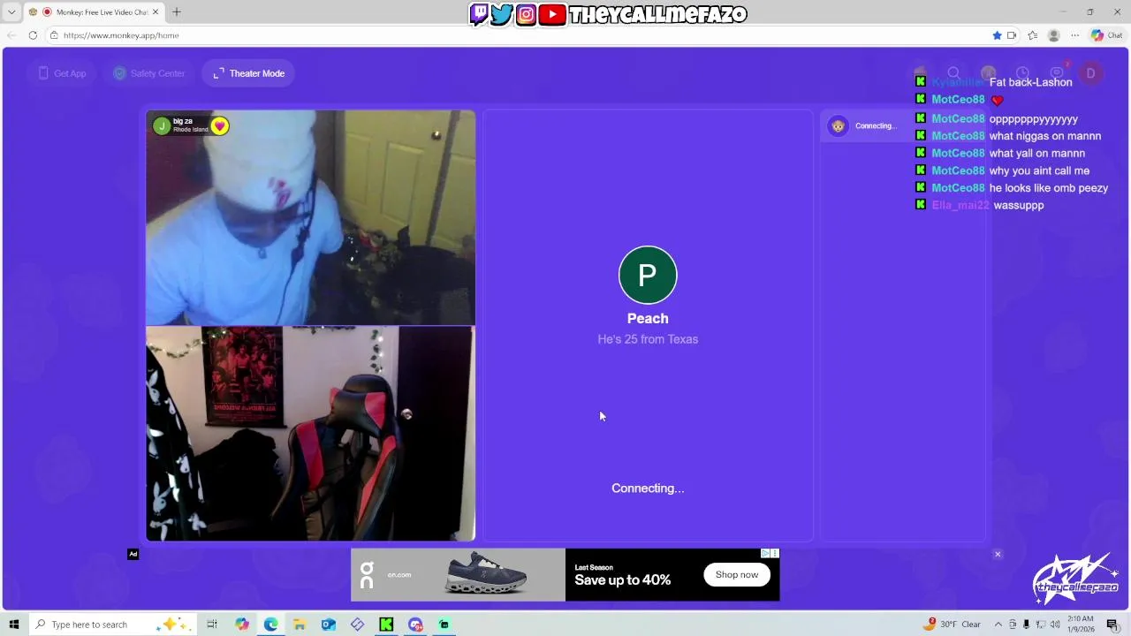
Task: Open the browser profile avatar
Action: point(1053,35)
